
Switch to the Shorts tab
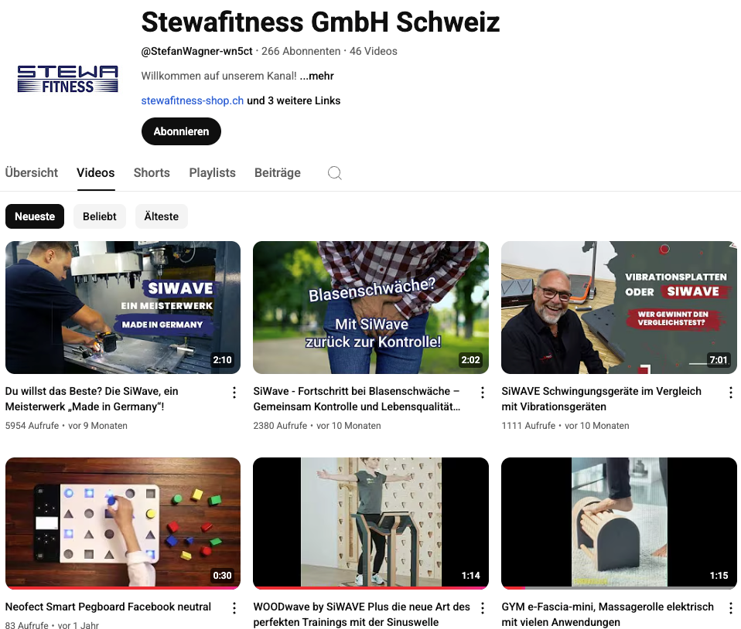coord(152,173)
